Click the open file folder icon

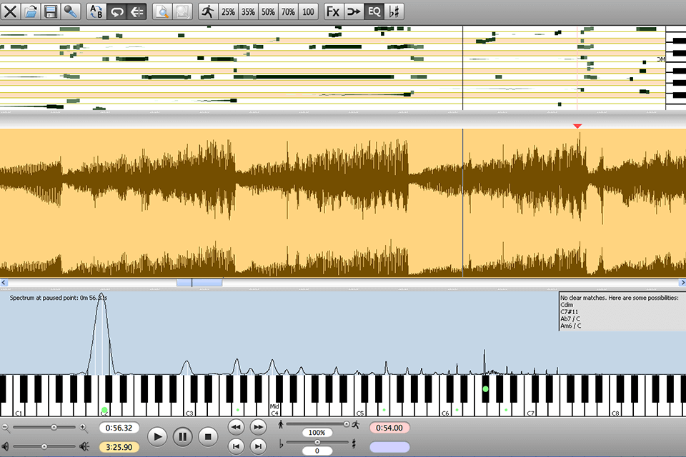[31, 11]
